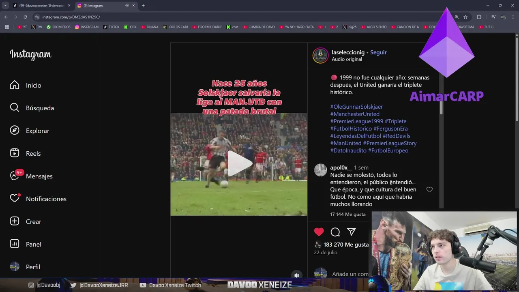Go to Reels

(25, 153)
